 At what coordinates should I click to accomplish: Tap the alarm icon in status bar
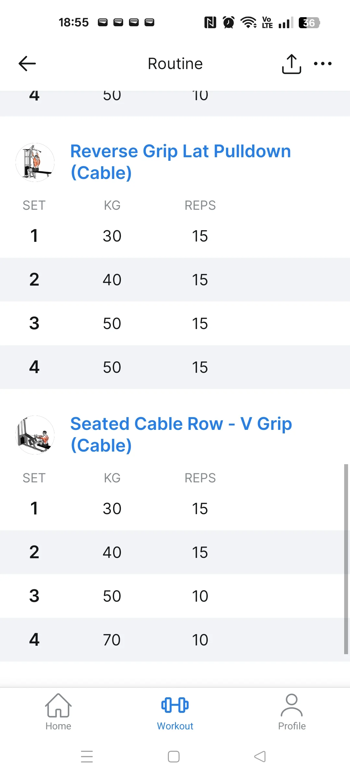click(229, 22)
